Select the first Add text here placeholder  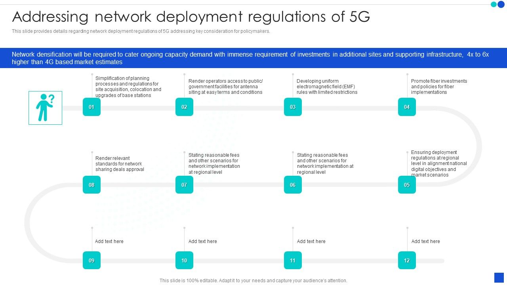pos(109,241)
